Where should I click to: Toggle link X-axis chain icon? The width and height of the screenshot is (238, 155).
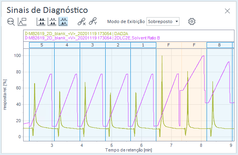[82, 21]
